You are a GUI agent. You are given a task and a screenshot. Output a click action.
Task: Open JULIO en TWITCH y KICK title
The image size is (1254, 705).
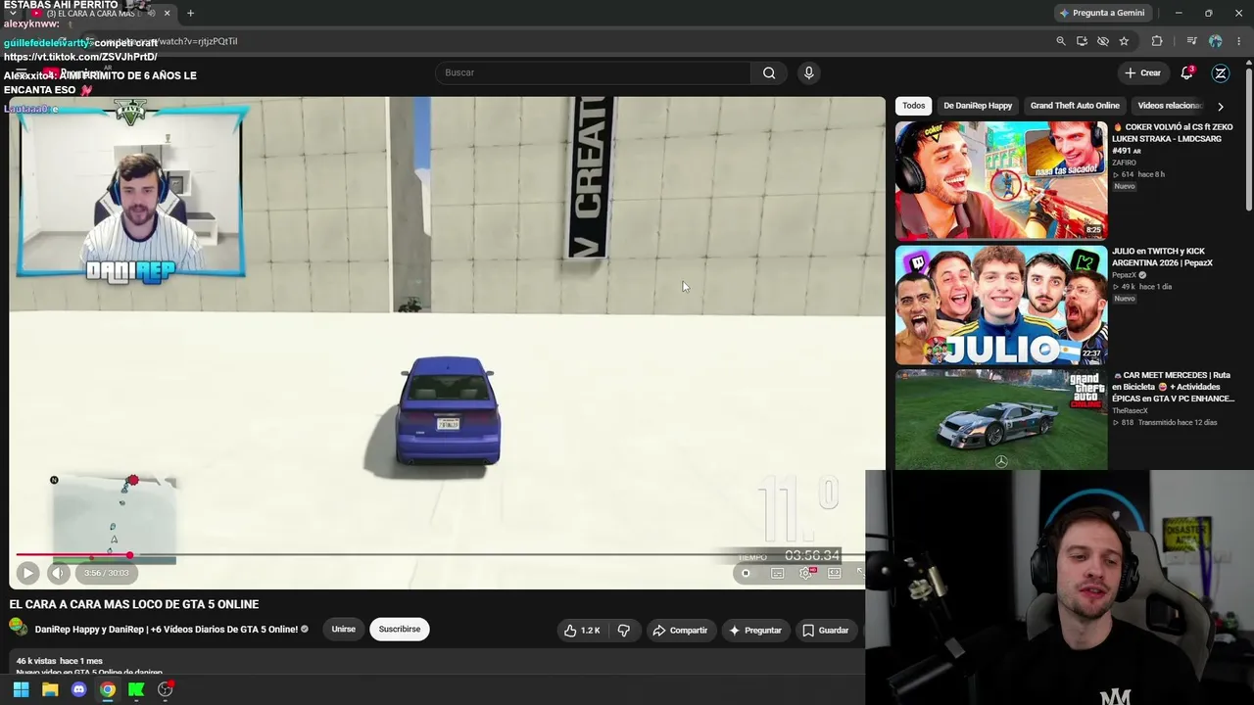point(1163,258)
